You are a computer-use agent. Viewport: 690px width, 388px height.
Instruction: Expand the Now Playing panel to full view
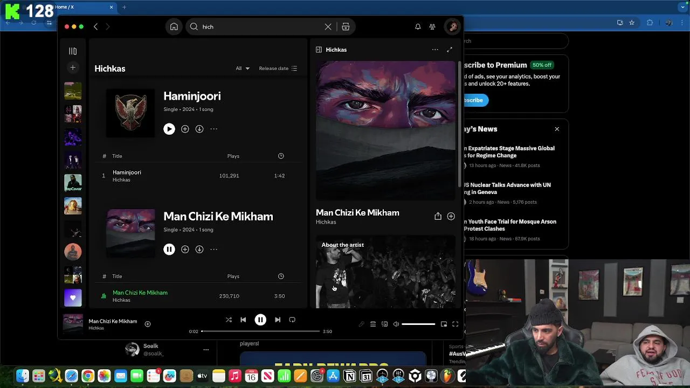pos(450,50)
